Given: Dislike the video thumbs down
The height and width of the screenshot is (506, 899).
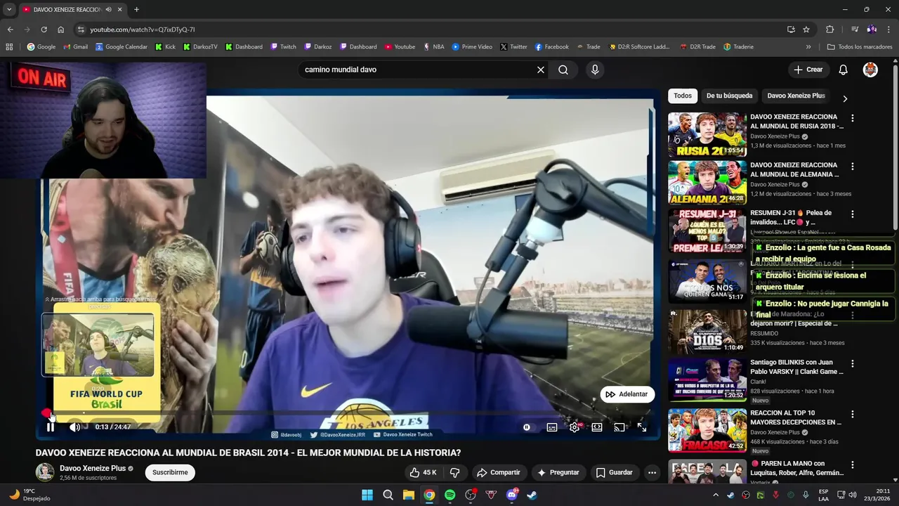Looking at the screenshot, I should pyautogui.click(x=454, y=472).
